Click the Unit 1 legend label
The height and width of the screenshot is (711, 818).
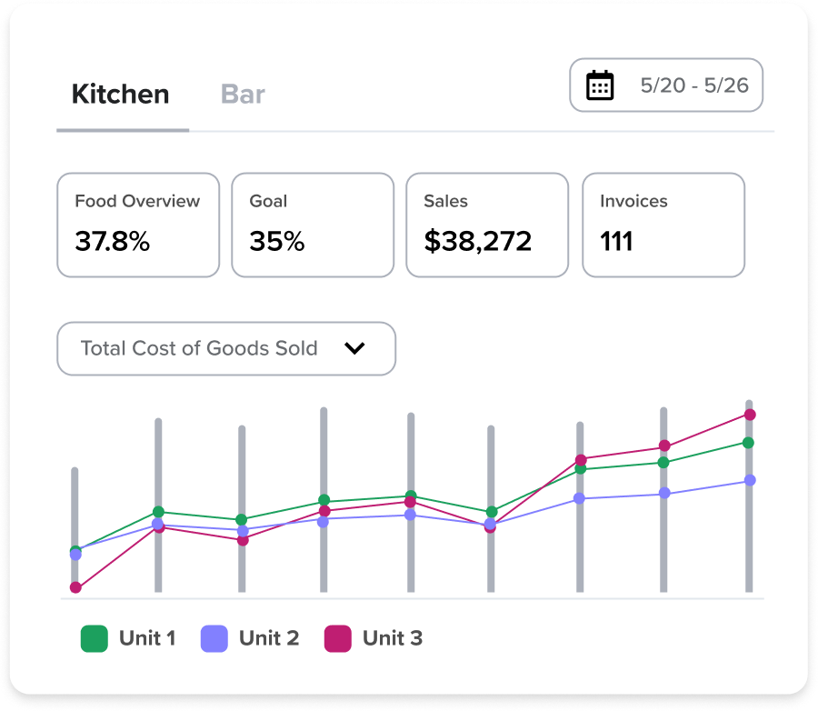pos(147,638)
